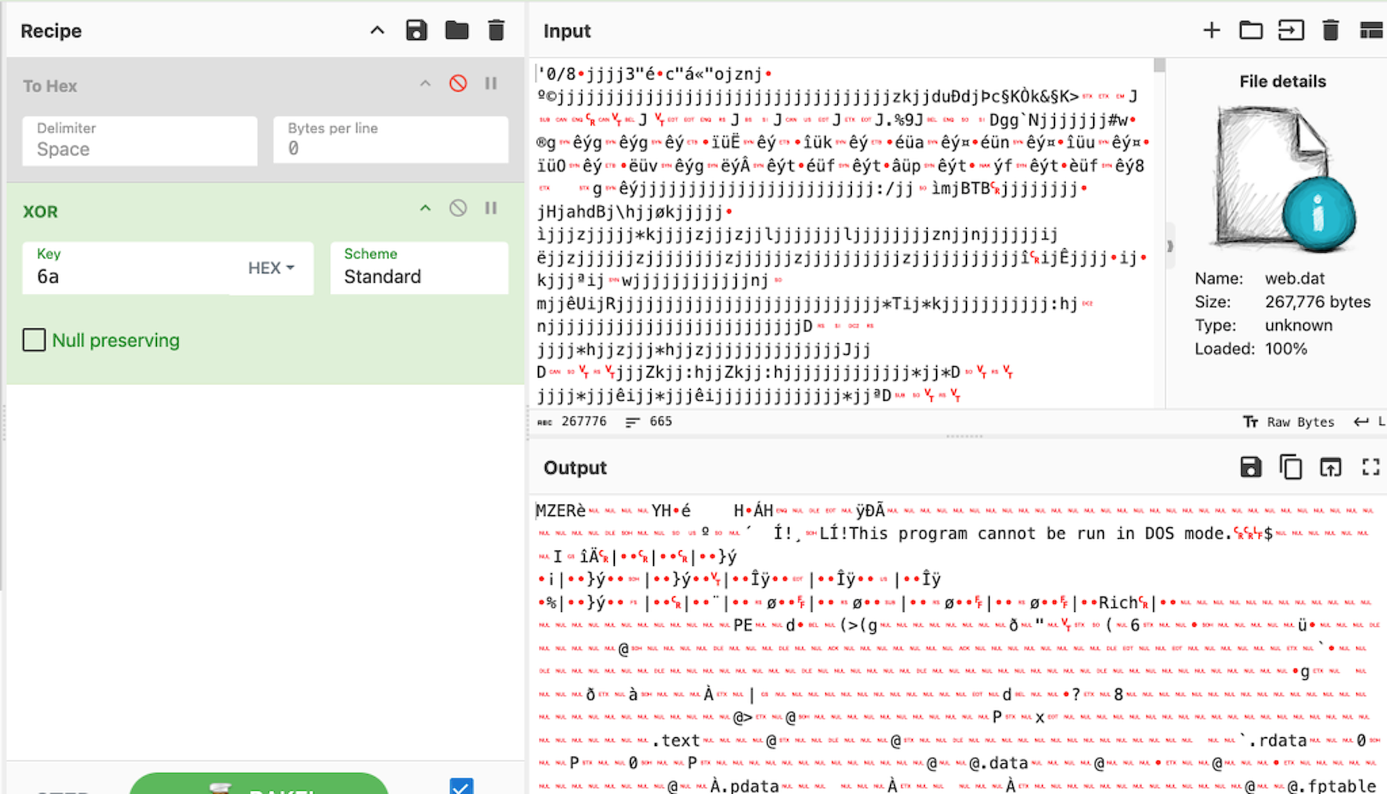This screenshot has height=794, width=1387.
Task: Maximise the output pane
Action: 1371,467
